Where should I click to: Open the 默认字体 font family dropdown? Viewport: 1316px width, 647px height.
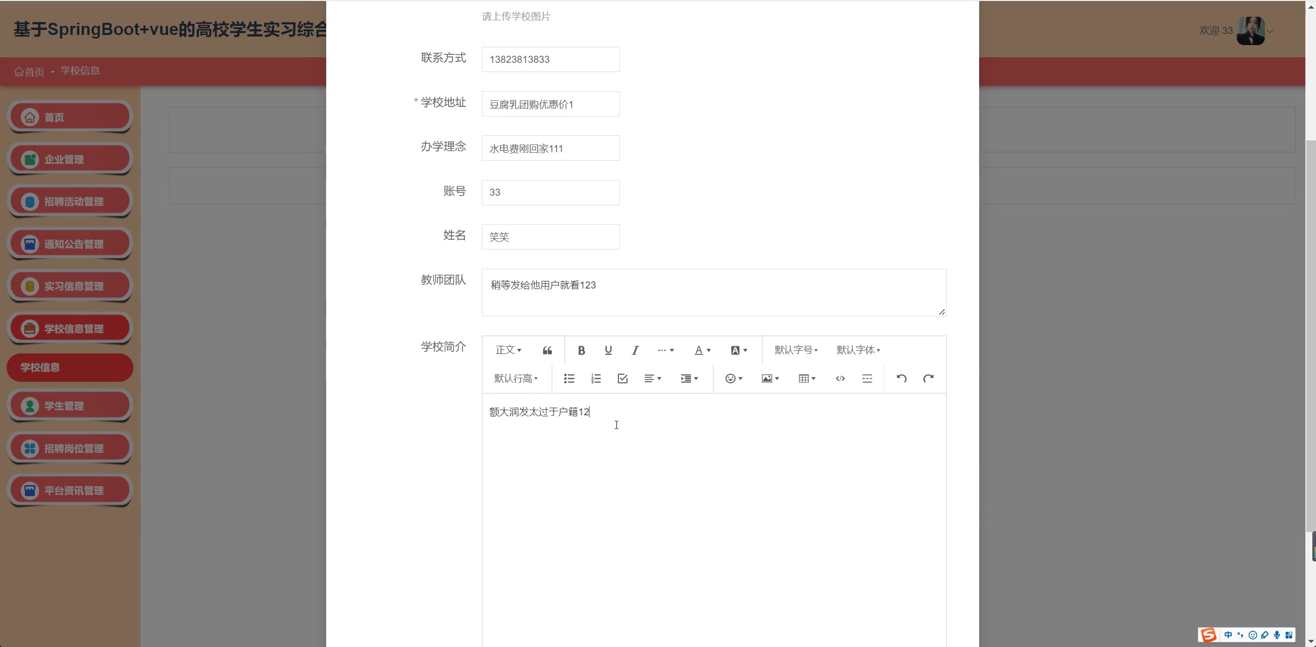858,350
